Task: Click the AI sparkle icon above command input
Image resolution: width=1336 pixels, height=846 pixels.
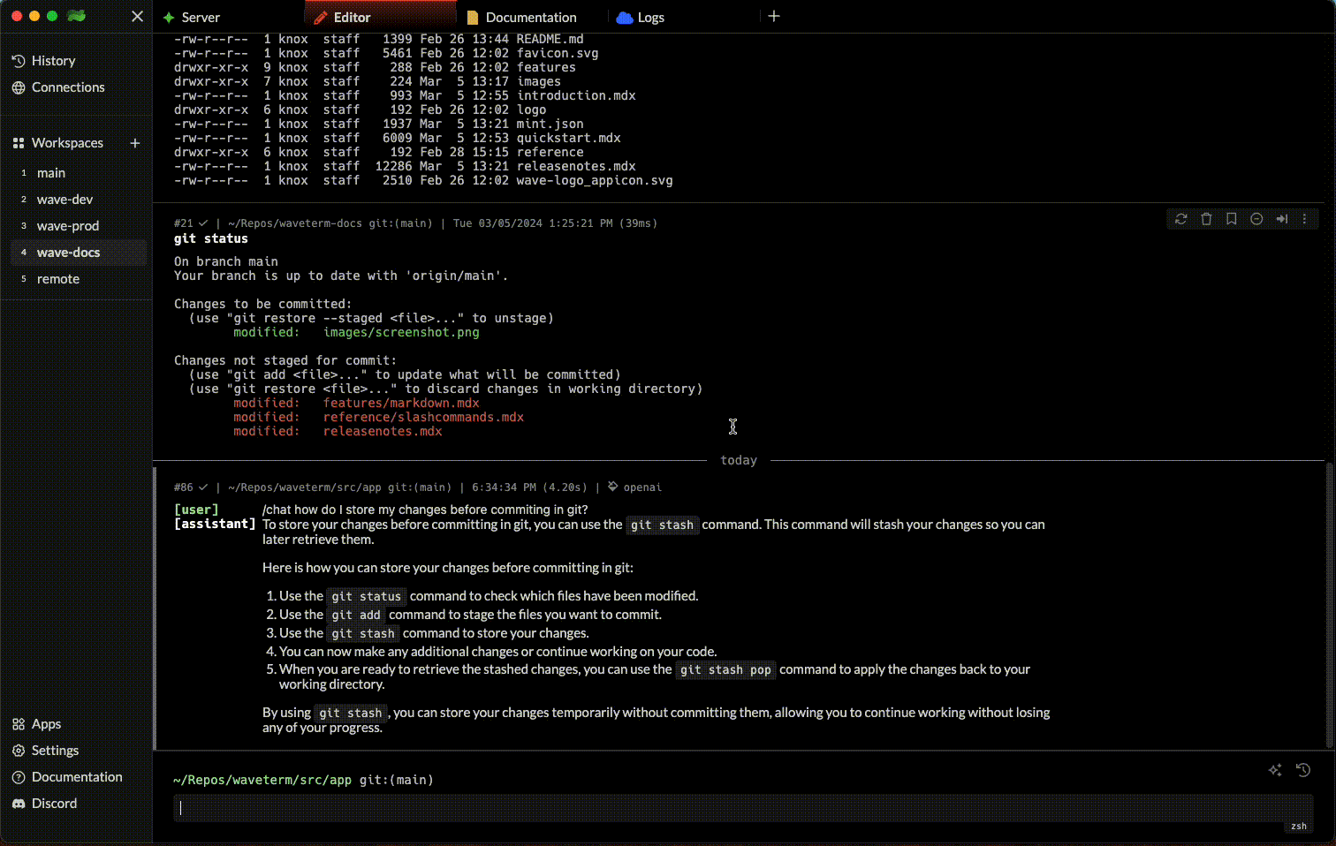Action: point(1275,770)
